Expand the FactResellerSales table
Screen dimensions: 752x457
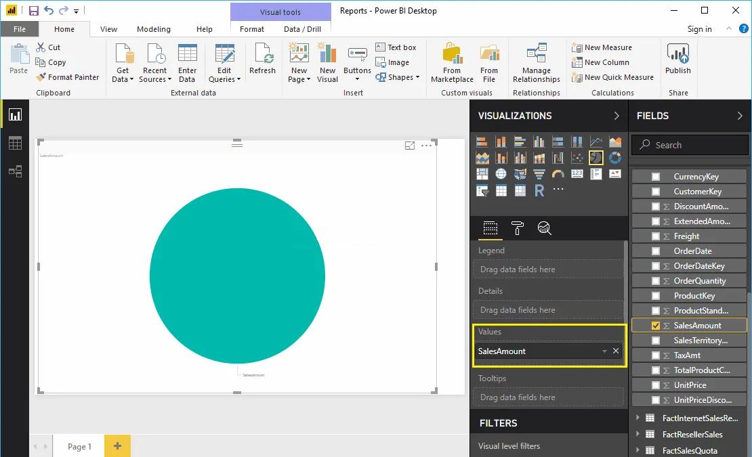638,434
